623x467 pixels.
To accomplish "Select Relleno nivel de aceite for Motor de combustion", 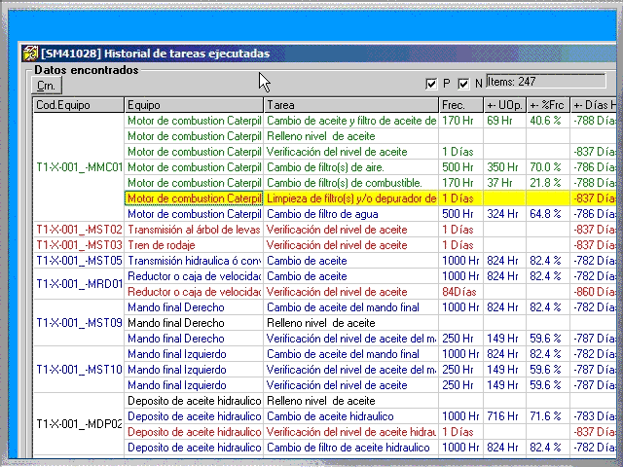I will coord(351,136).
